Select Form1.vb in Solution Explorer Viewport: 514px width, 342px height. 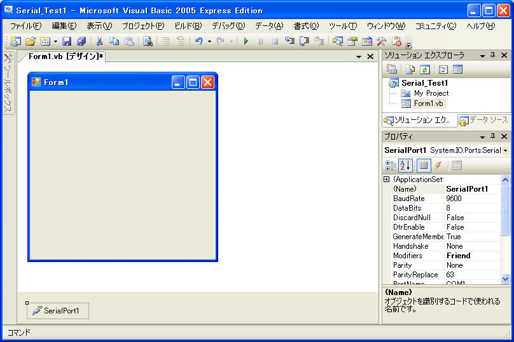(428, 103)
